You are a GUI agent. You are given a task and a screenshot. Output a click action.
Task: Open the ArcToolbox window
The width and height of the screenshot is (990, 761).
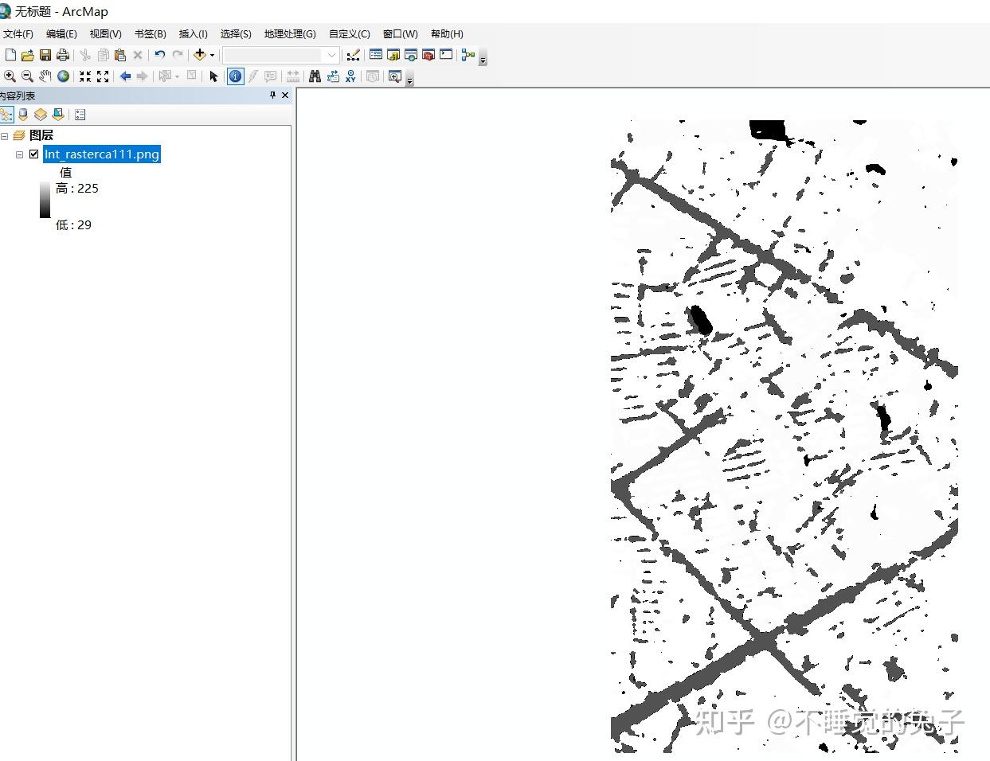[x=428, y=55]
